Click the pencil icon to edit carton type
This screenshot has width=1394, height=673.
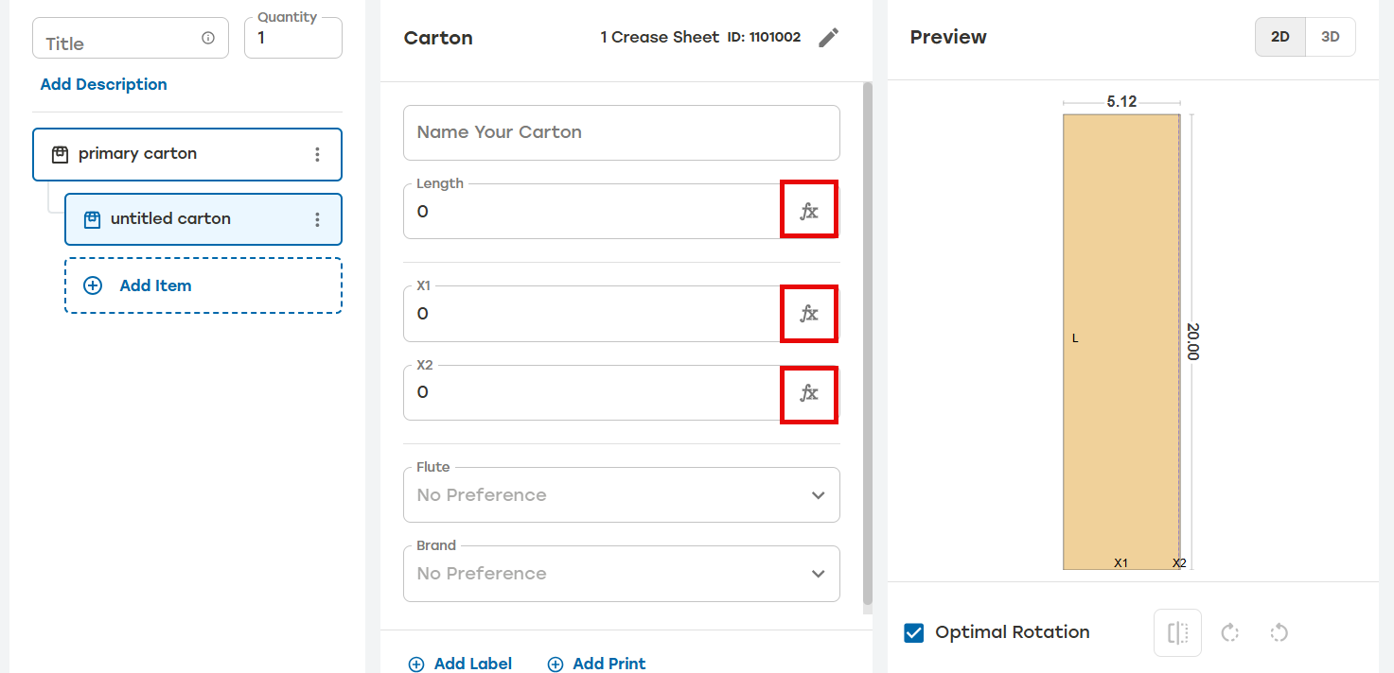click(829, 38)
